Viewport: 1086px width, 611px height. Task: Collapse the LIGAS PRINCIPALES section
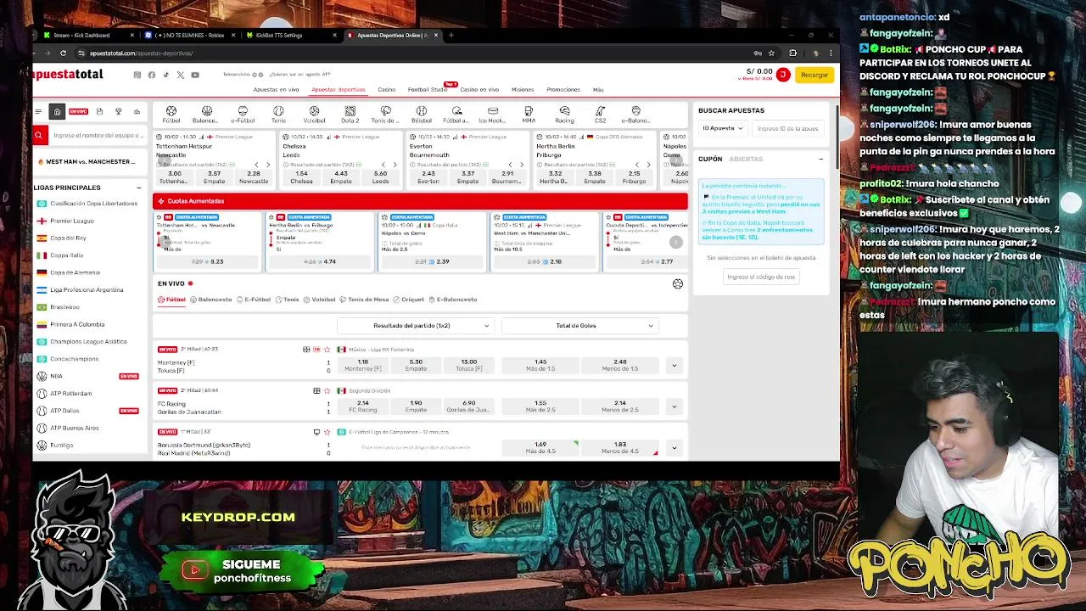(138, 188)
